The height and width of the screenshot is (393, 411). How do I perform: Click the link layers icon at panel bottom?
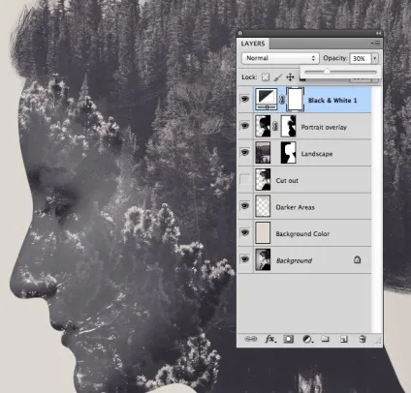[250, 339]
